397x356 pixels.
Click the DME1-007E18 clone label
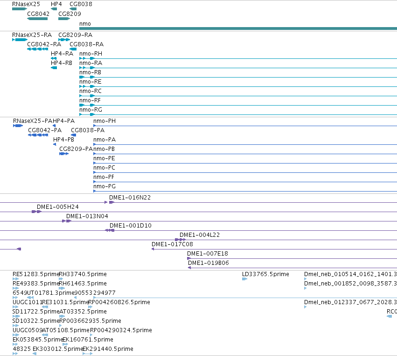pos(207,254)
